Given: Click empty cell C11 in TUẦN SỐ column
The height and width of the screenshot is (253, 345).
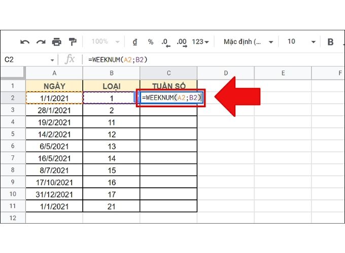Looking at the screenshot, I should (168, 206).
